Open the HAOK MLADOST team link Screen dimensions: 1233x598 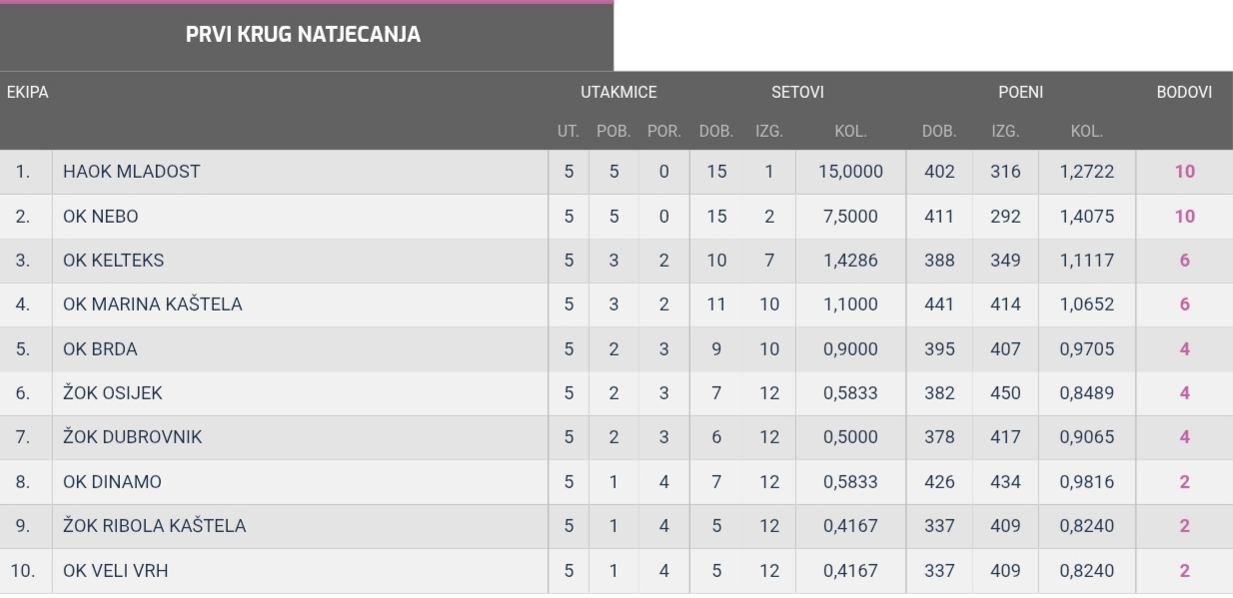tap(131, 172)
